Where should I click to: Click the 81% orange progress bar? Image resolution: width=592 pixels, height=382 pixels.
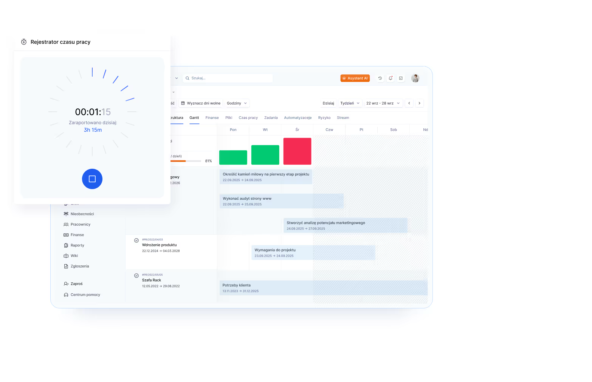[x=186, y=161]
